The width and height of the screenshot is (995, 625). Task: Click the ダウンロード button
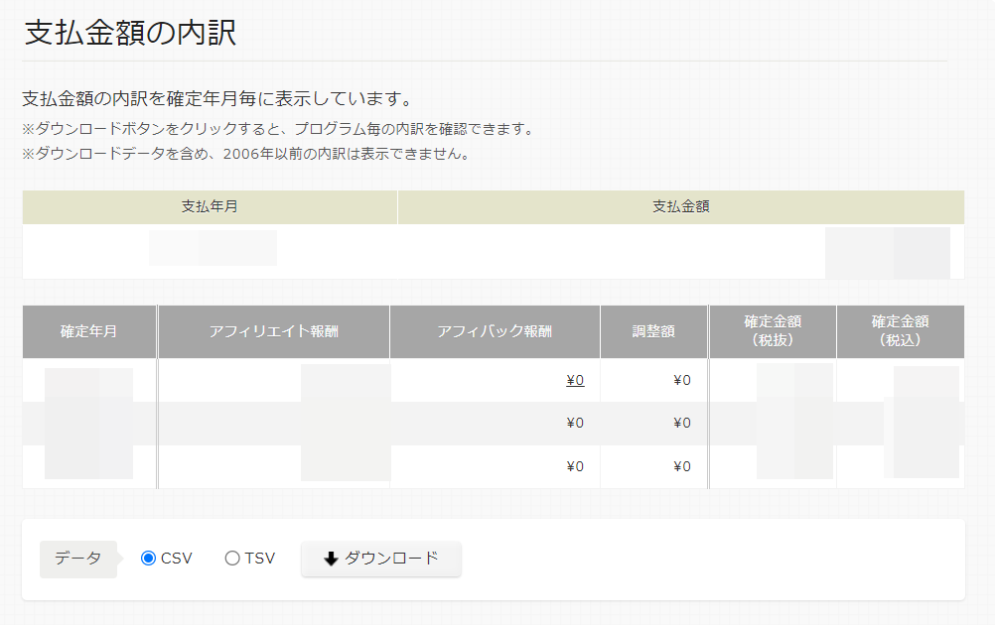(x=380, y=558)
